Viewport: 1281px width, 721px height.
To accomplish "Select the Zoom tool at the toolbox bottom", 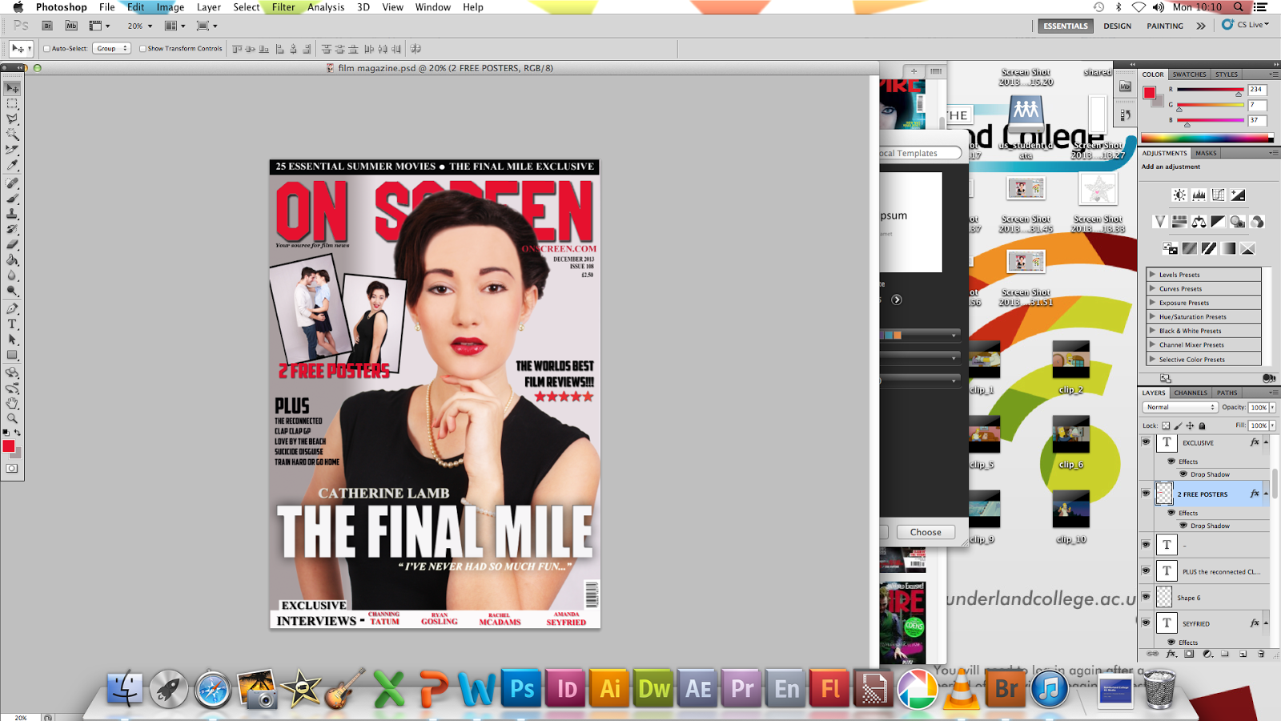I will (13, 419).
